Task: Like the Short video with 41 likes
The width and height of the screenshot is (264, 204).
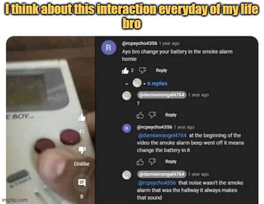Action: click(82, 118)
